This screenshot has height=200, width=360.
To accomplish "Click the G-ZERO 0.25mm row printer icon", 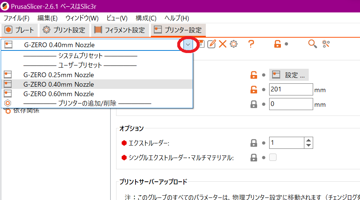I will (8, 75).
